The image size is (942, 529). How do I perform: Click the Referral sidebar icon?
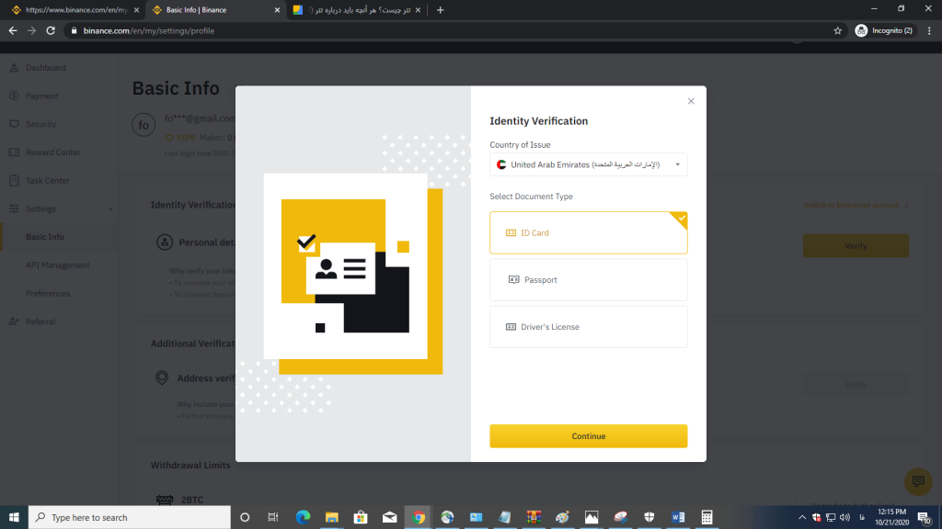click(x=14, y=321)
